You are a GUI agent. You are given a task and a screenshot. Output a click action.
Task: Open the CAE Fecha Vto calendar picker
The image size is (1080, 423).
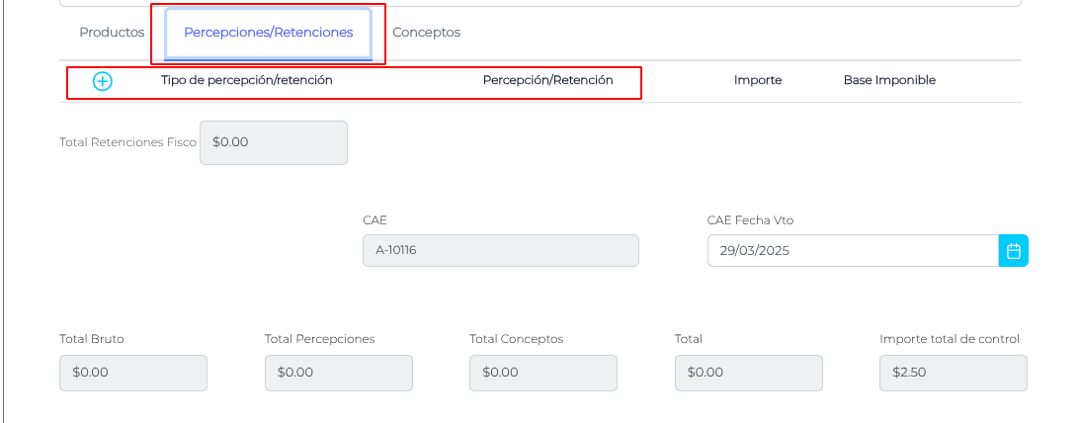pos(1013,251)
